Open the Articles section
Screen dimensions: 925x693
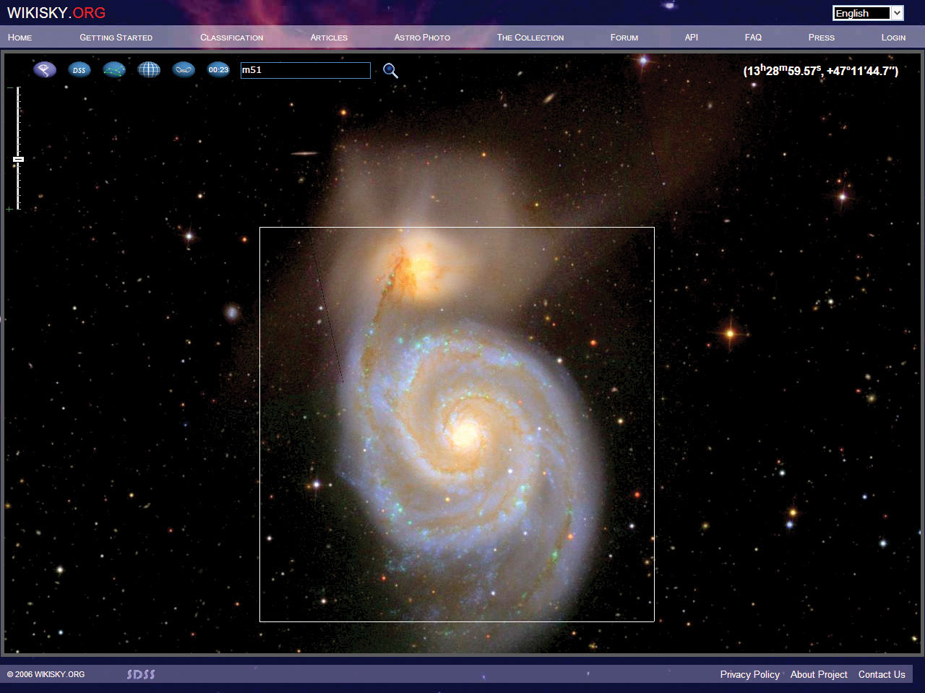329,37
